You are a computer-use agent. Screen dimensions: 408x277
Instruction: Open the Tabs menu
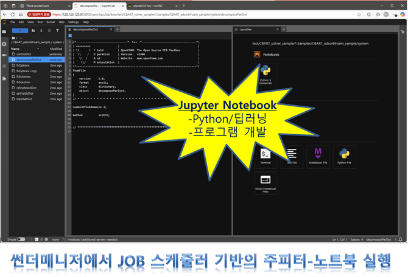[x=62, y=22]
